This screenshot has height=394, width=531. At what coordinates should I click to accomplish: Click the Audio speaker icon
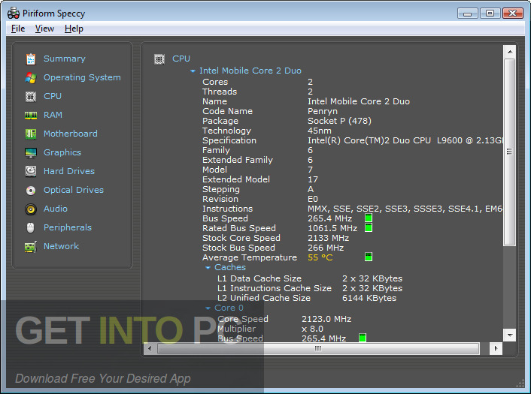click(x=31, y=209)
